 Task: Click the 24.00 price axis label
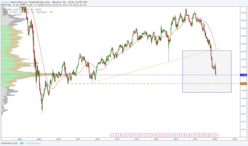click(x=243, y=44)
